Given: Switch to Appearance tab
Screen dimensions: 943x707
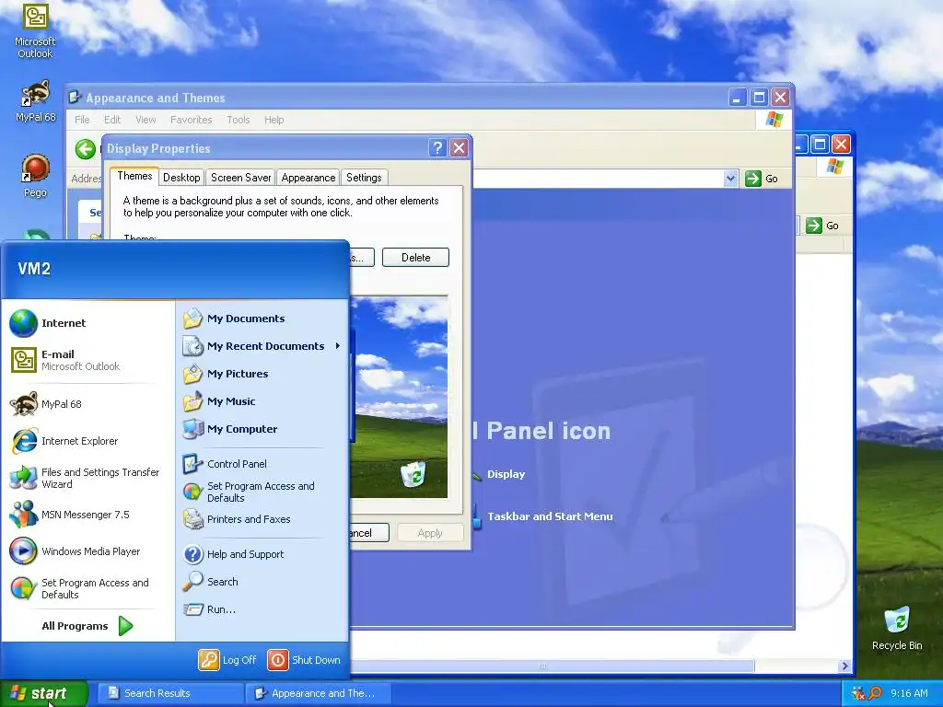Looking at the screenshot, I should tap(308, 178).
